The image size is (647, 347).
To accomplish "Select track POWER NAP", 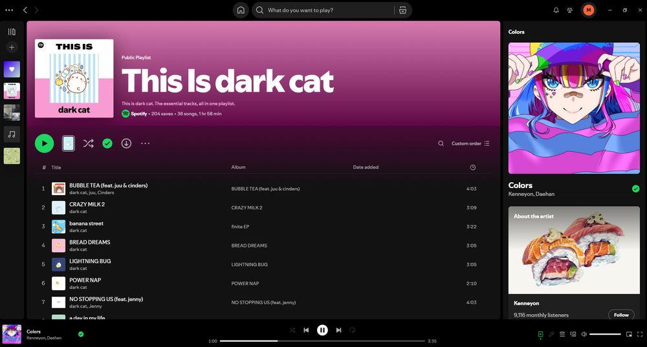I will [264, 284].
